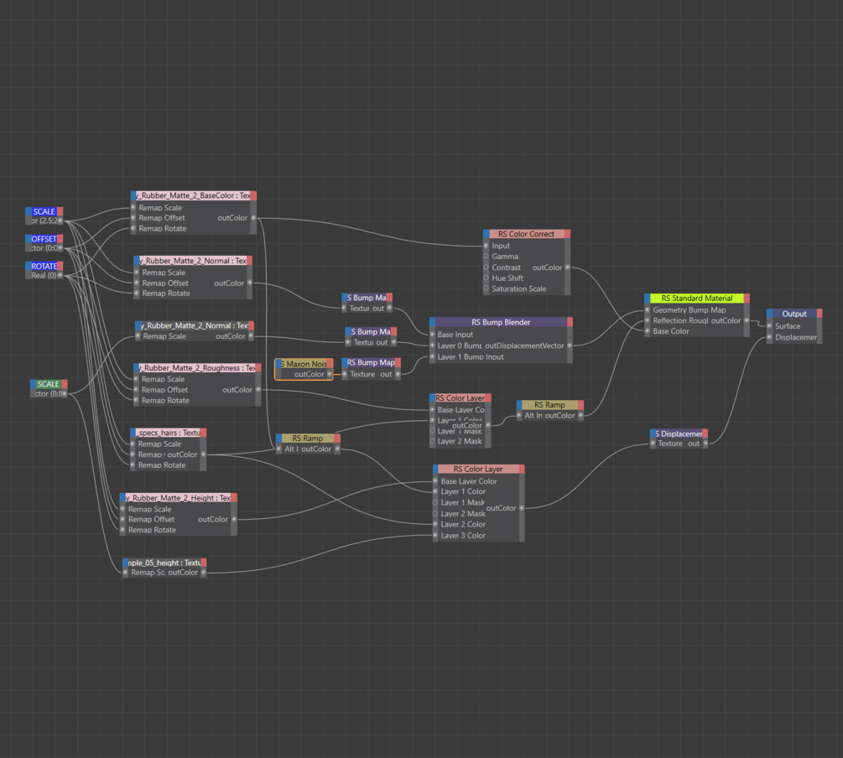Click the Hue Shift port on RS Color Correct
The image size is (843, 758).
click(x=486, y=278)
